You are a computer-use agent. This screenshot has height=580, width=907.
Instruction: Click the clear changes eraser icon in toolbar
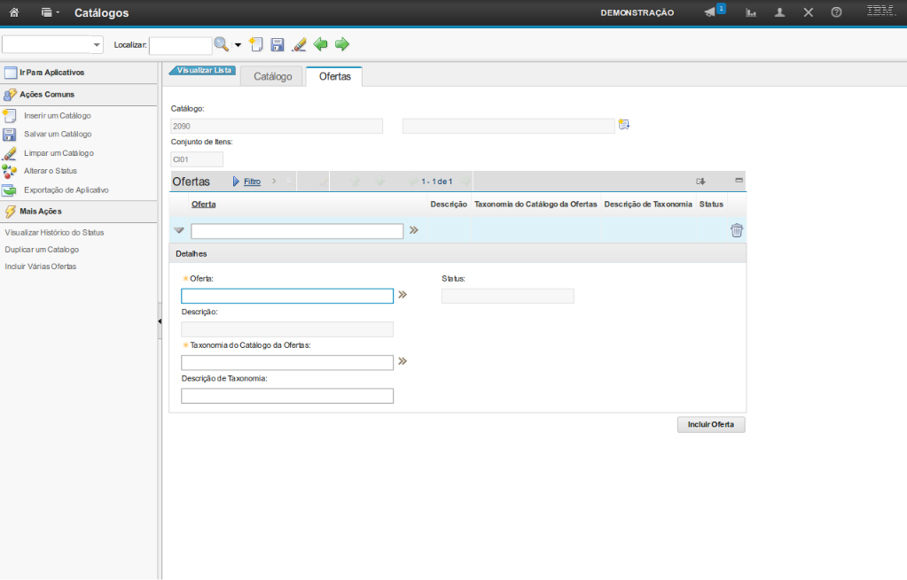(299, 44)
